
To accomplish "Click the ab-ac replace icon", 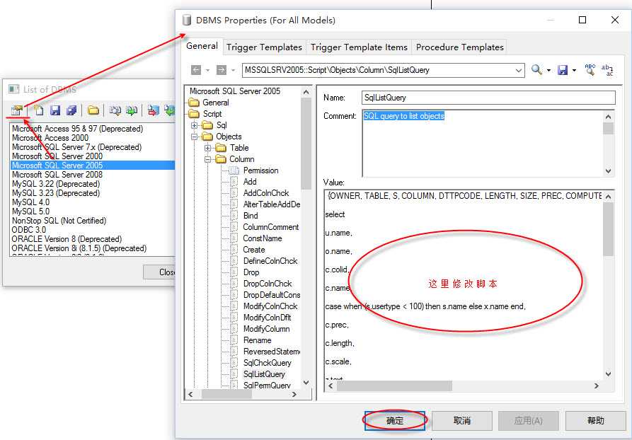I will pyautogui.click(x=607, y=70).
